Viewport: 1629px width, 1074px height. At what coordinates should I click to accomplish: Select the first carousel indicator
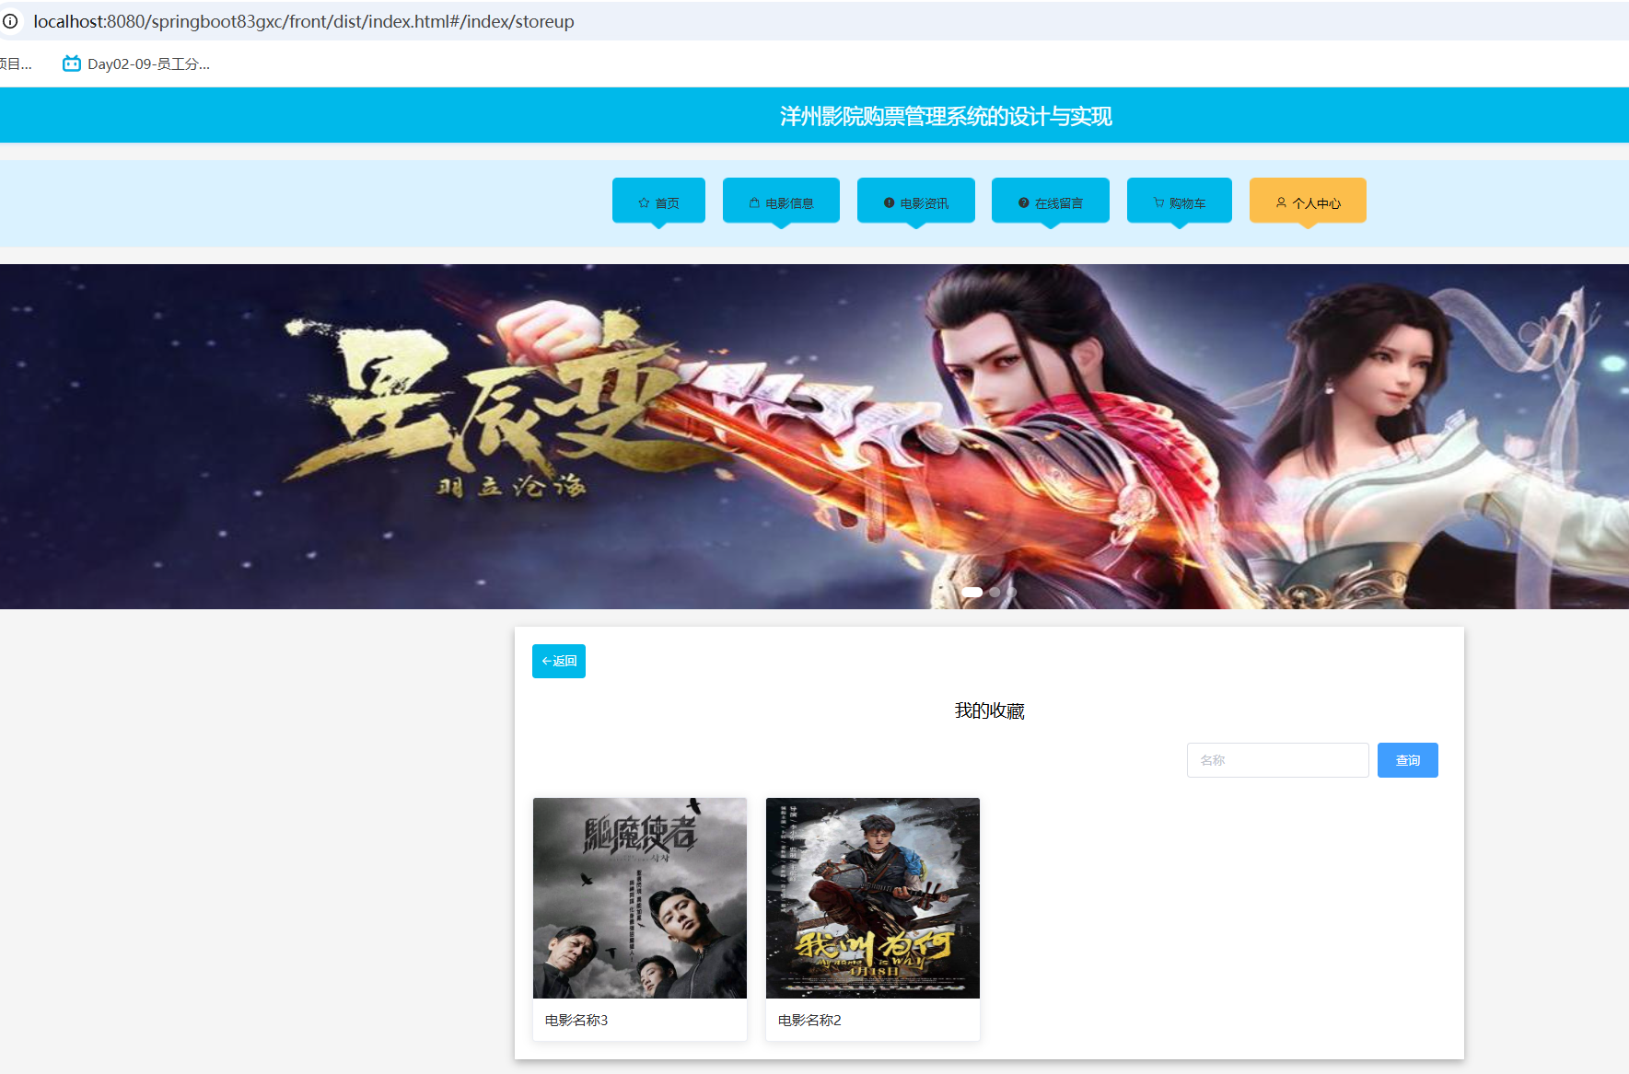(972, 592)
